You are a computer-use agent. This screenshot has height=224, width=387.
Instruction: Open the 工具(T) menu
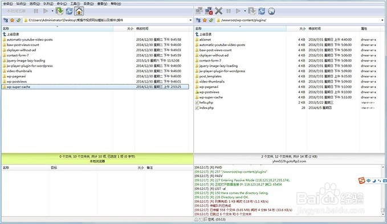click(x=75, y=3)
